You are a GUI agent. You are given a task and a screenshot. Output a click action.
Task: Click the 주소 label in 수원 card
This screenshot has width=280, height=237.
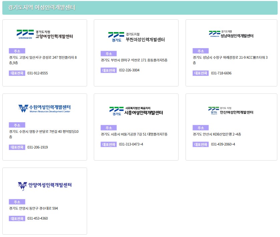[x=17, y=125]
